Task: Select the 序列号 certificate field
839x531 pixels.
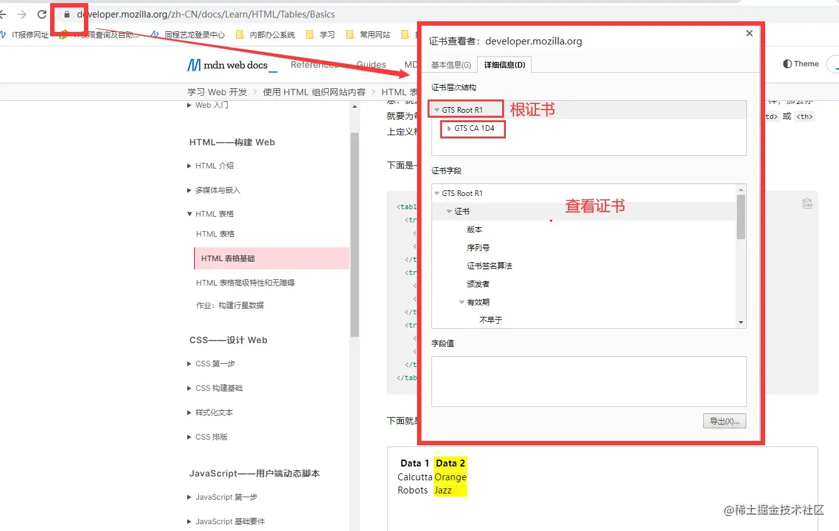Action: pyautogui.click(x=478, y=248)
